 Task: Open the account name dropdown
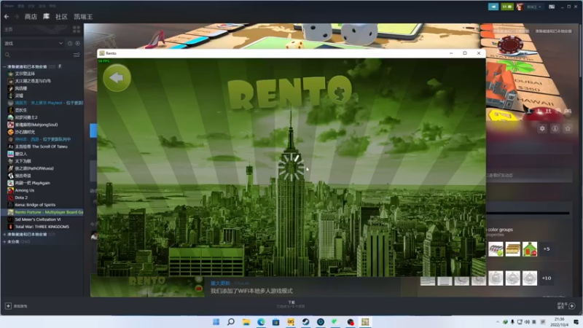point(534,7)
